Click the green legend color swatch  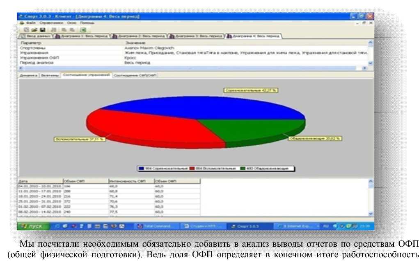point(243,168)
